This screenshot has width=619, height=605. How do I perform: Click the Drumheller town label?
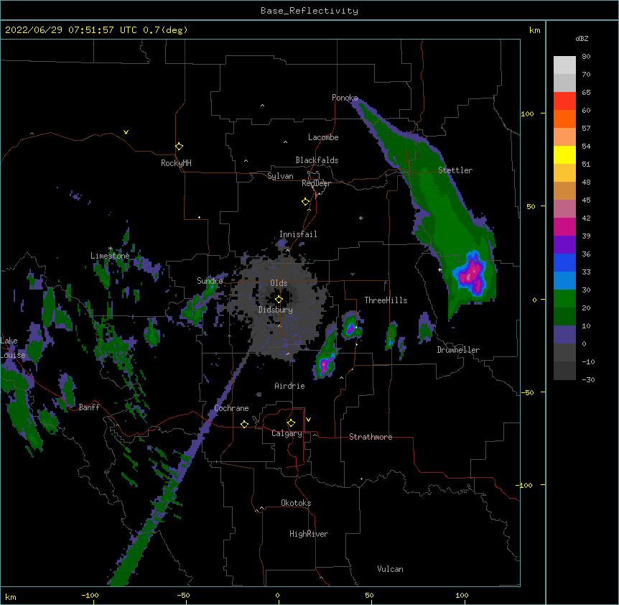[458, 350]
